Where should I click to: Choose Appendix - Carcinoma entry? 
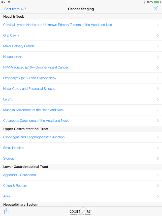pos(20,175)
